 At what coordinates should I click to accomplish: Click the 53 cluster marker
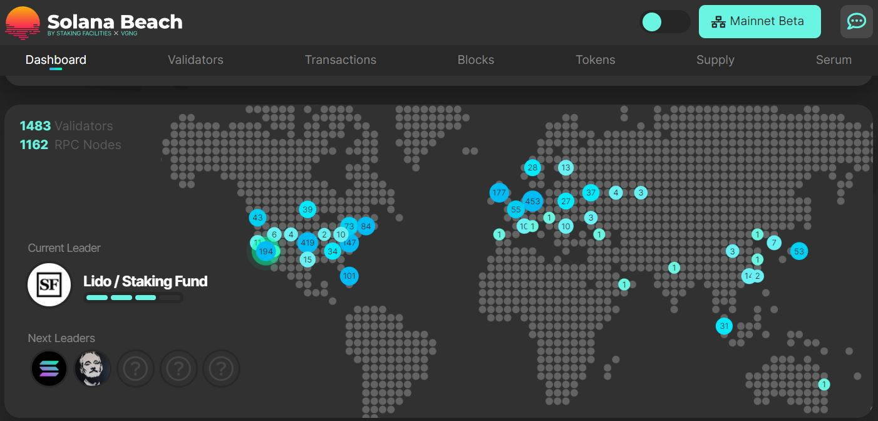click(x=799, y=251)
